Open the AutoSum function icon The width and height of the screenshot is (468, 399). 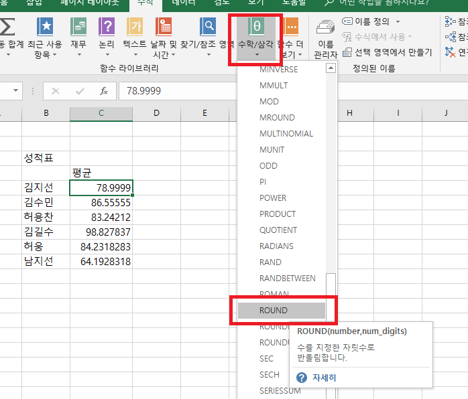7,27
